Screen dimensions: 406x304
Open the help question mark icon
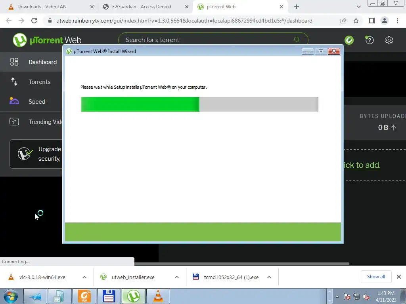pyautogui.click(x=370, y=40)
